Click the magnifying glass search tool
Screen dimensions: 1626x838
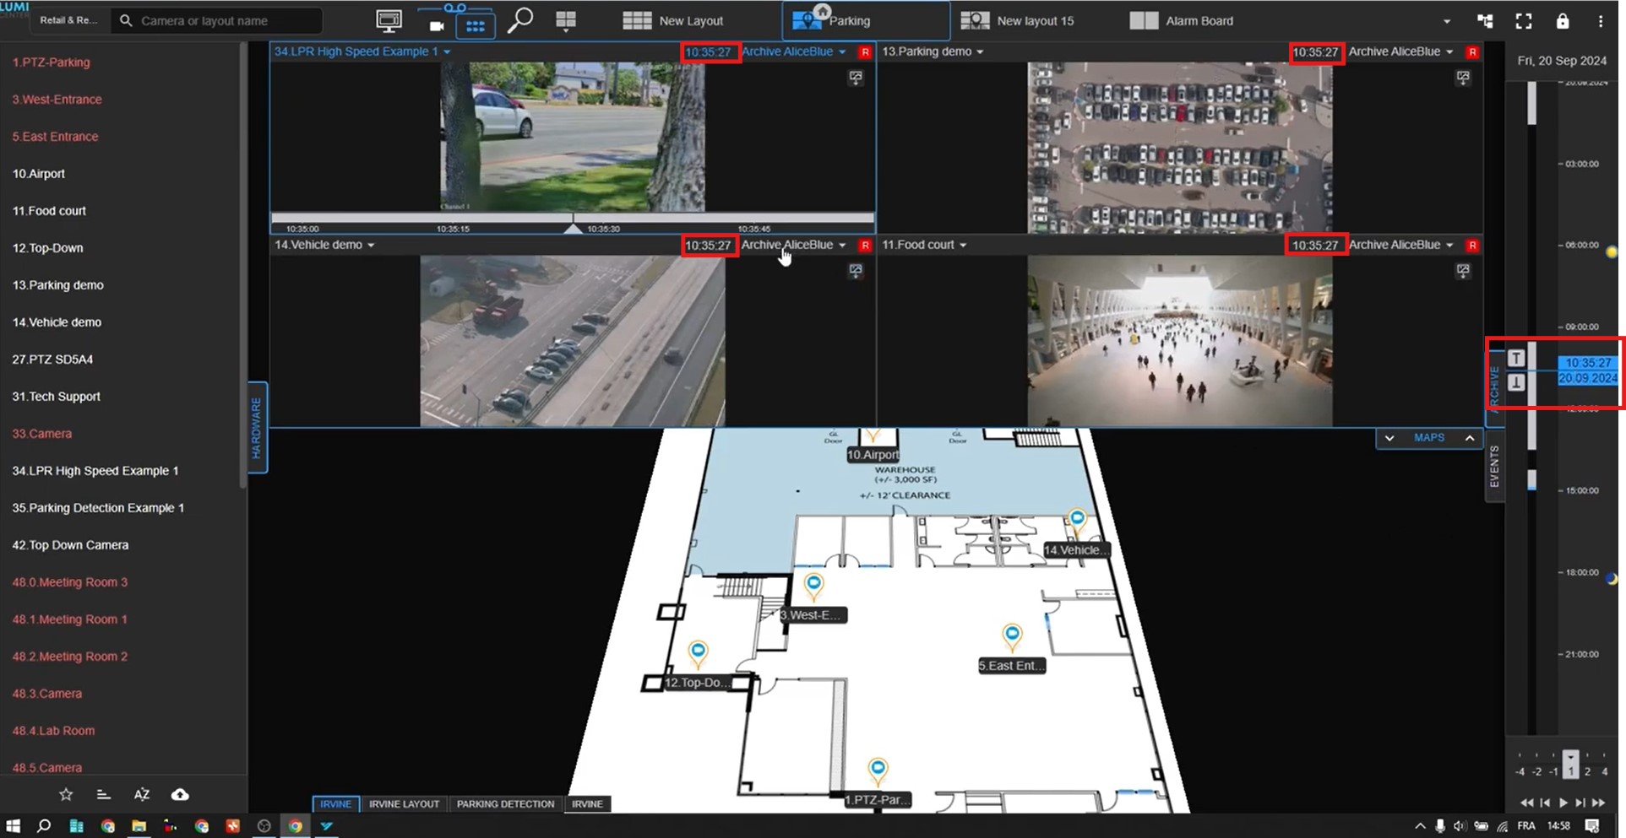click(519, 20)
